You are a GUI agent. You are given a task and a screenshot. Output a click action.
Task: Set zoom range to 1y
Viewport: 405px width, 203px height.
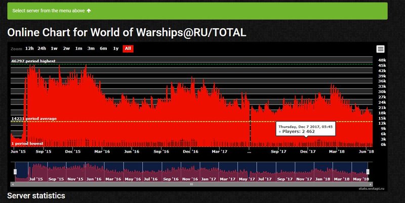(116, 48)
